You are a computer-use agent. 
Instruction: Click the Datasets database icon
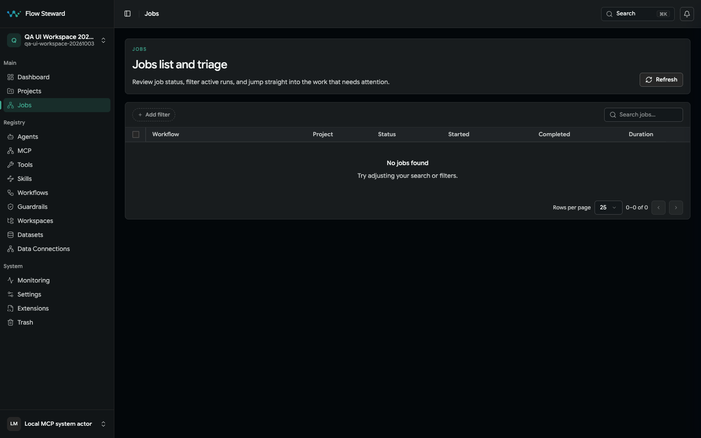point(11,235)
